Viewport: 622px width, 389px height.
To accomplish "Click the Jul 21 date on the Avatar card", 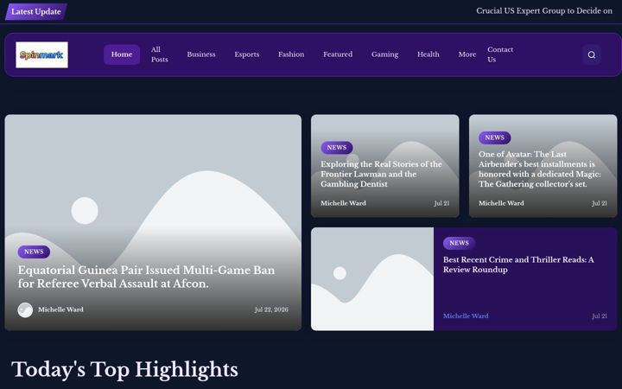I will 600,203.
